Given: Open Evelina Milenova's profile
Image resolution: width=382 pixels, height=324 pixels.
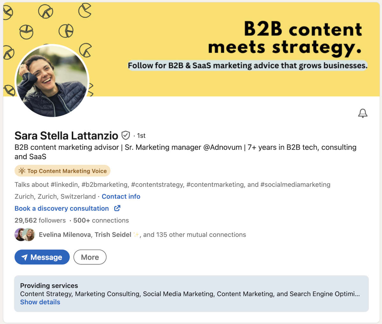Looking at the screenshot, I should coord(65,235).
